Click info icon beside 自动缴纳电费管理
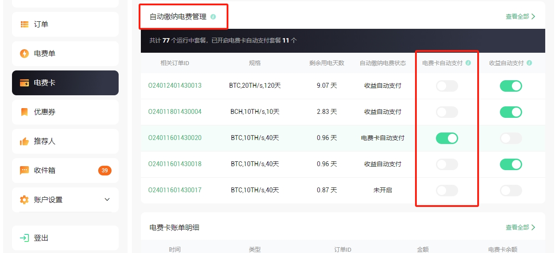 (213, 17)
